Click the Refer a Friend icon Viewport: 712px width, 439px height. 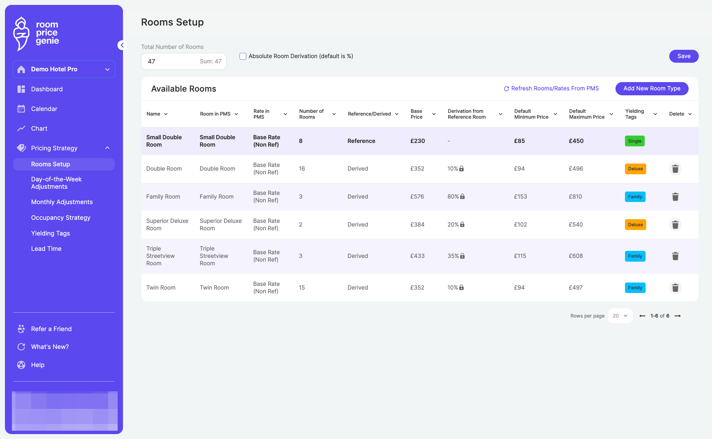[x=21, y=329]
